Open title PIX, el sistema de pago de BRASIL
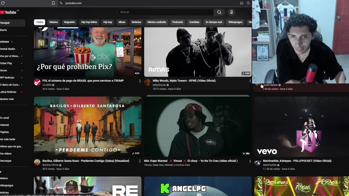This screenshot has width=349, height=196. click(83, 81)
